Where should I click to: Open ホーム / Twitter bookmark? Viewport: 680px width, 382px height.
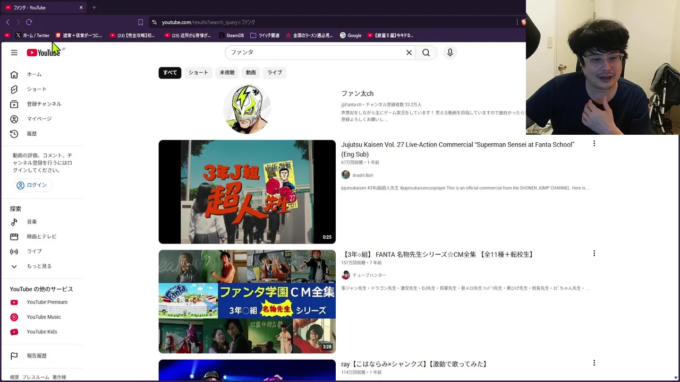tap(33, 36)
